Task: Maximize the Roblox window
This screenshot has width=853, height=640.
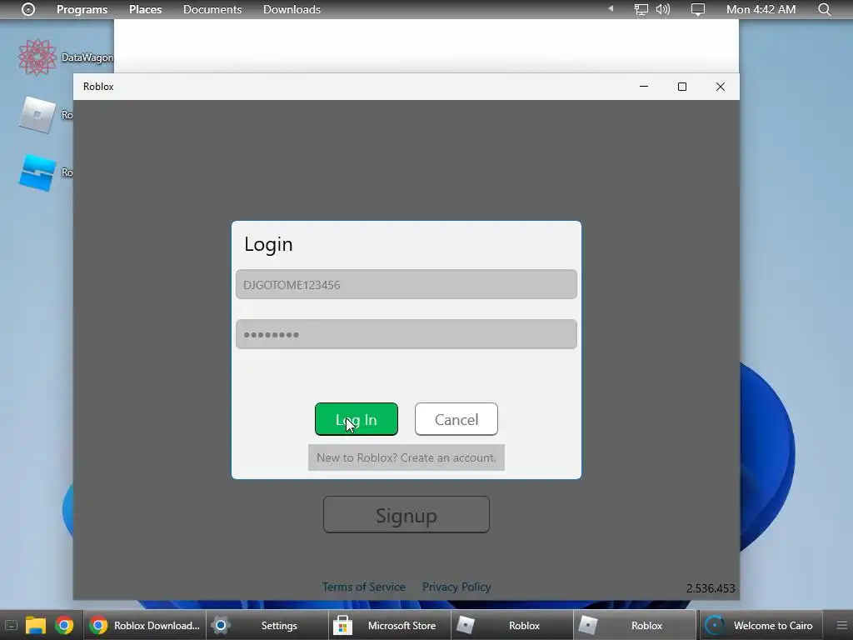Action: (682, 87)
